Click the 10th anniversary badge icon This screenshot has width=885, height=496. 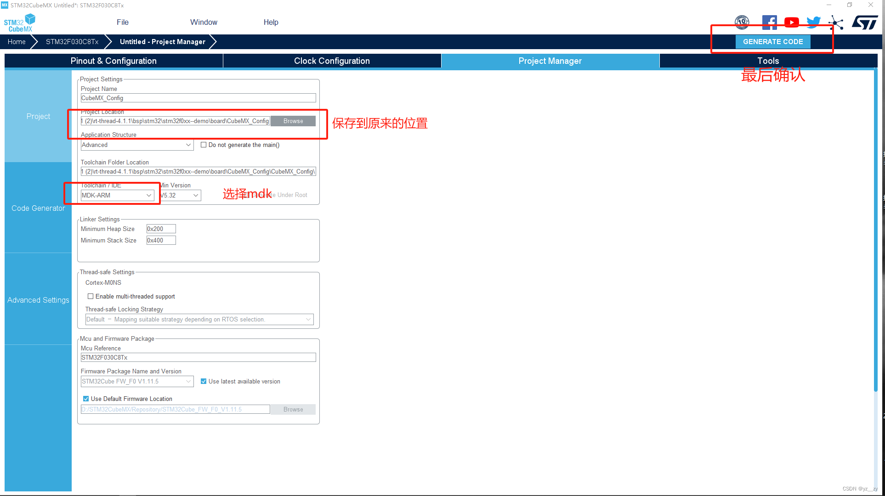(x=742, y=22)
